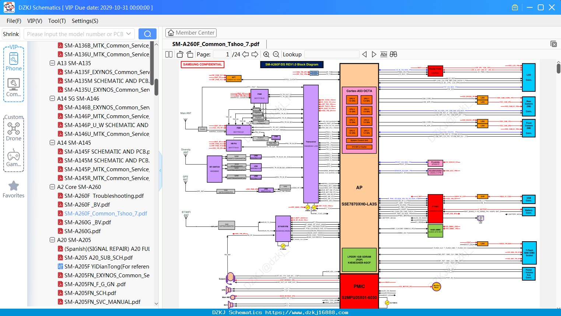Open the dzkj16888.com website link
The image size is (561, 316).
(x=307, y=312)
